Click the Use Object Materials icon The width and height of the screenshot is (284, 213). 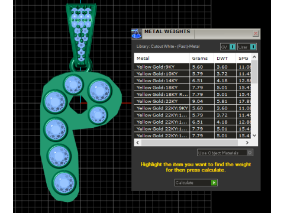tap(250, 153)
